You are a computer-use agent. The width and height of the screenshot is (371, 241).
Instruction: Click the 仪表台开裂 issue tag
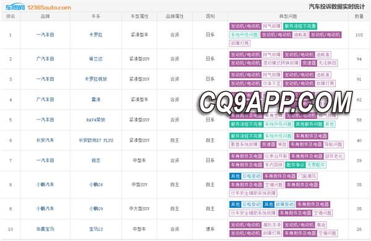click(x=276, y=156)
